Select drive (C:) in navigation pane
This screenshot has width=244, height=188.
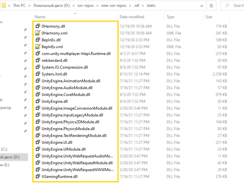(4, 149)
